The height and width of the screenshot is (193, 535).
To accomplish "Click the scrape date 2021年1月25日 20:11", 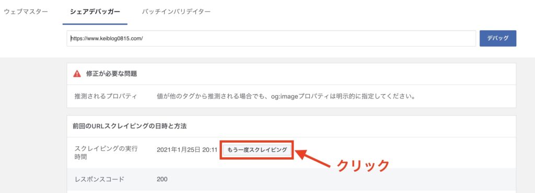I will [x=187, y=150].
